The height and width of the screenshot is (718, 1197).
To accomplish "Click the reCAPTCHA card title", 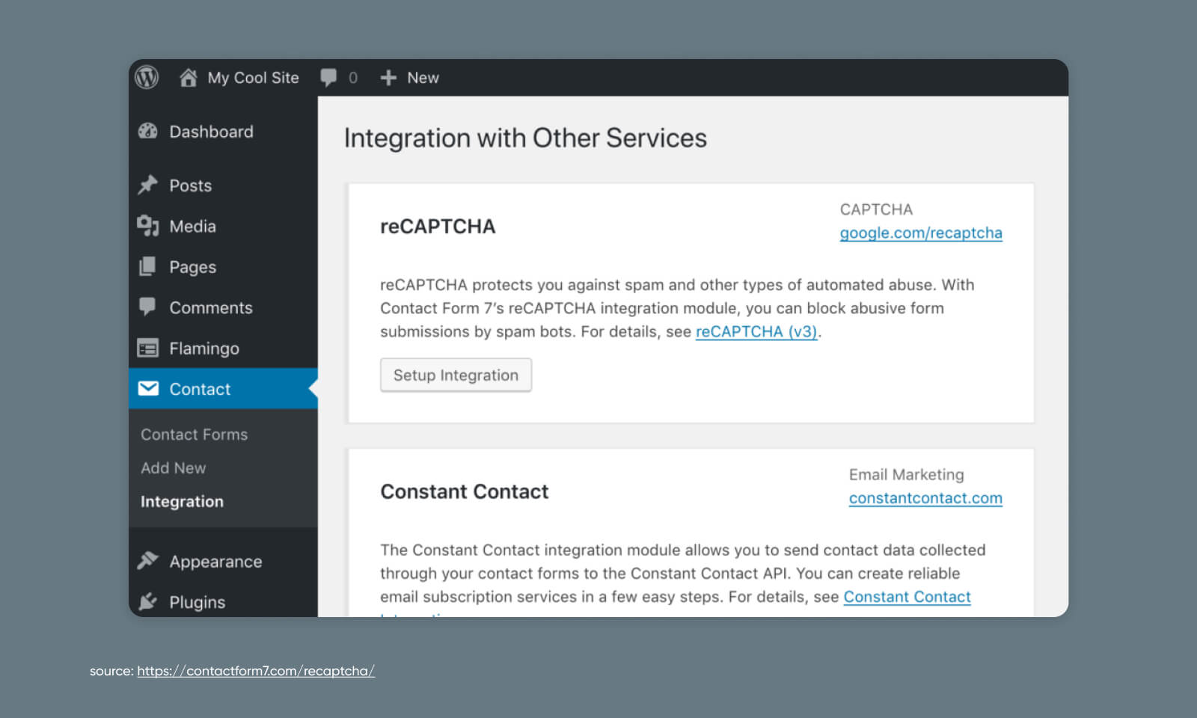I will [x=438, y=227].
